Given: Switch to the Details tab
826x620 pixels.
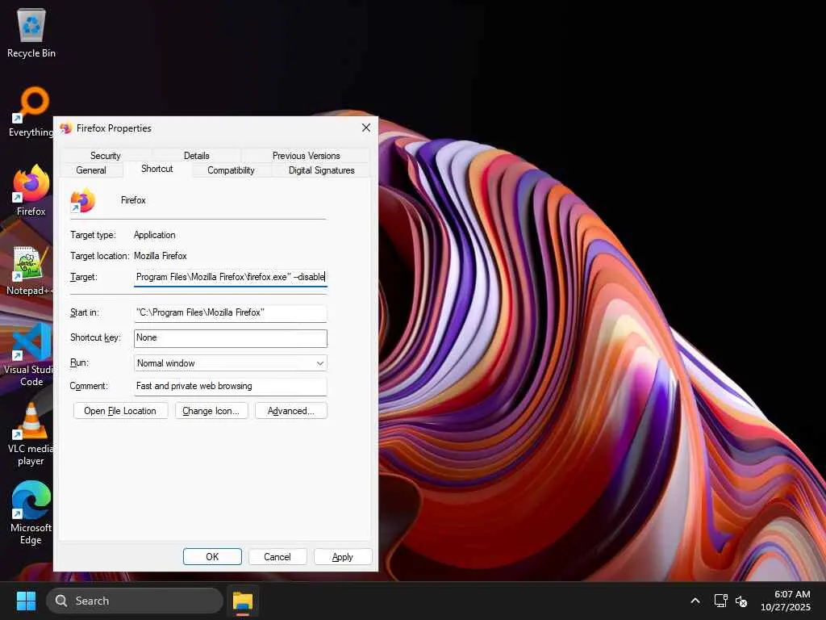Looking at the screenshot, I should click(197, 156).
